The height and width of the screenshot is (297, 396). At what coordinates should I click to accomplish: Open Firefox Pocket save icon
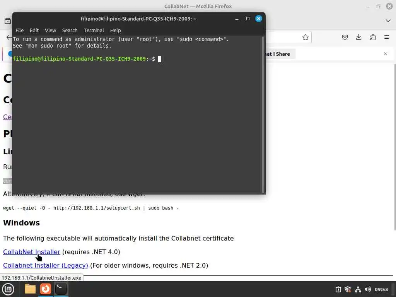tap(345, 37)
